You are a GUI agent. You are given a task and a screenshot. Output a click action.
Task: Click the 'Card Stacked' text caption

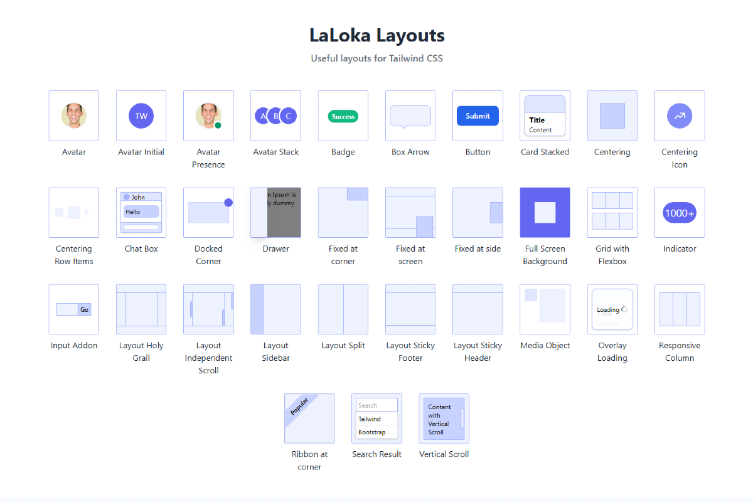coord(545,152)
